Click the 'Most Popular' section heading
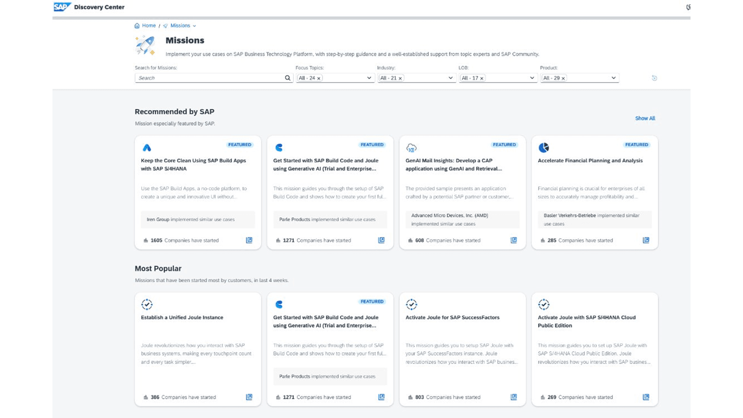 [158, 269]
